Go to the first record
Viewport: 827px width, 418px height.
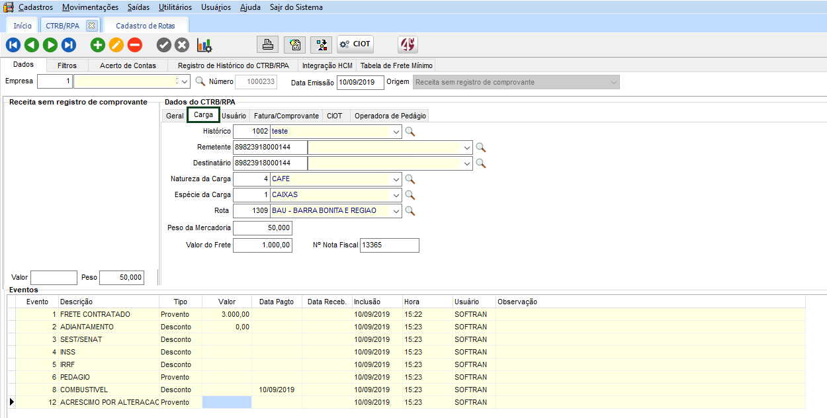click(13, 45)
